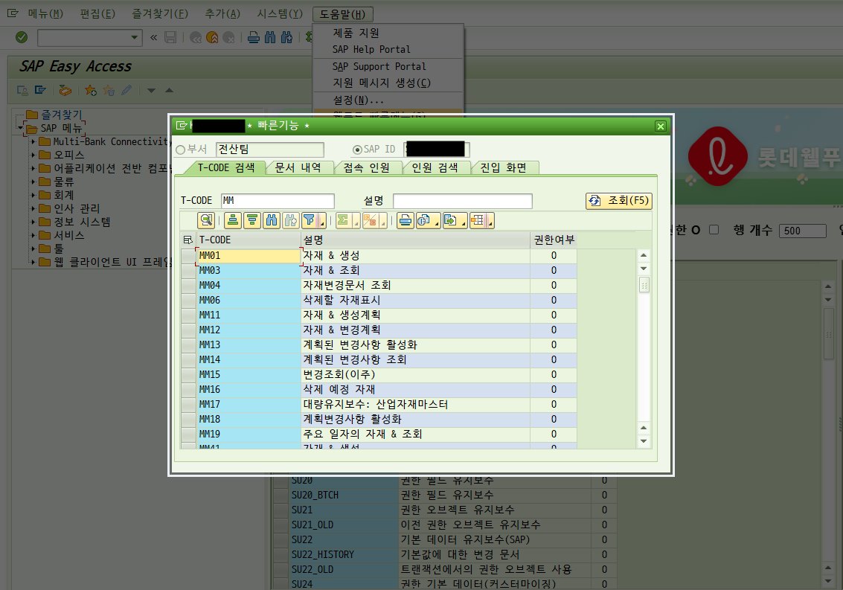The image size is (843, 590).
Task: Expand the 오피스 folder in the tree
Action: (x=33, y=155)
